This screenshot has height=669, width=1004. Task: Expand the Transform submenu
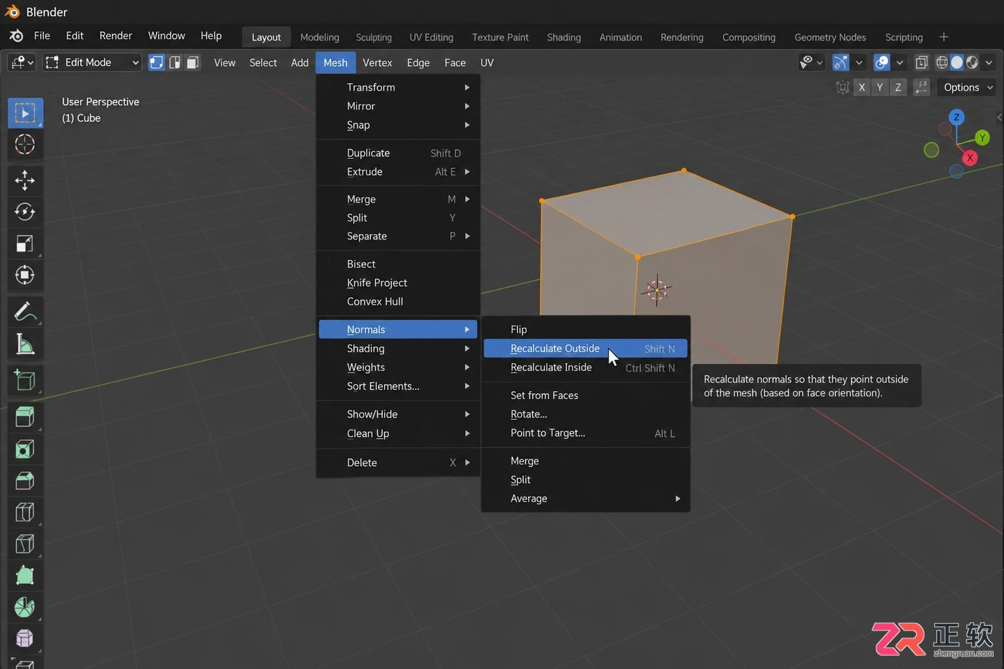click(x=398, y=87)
